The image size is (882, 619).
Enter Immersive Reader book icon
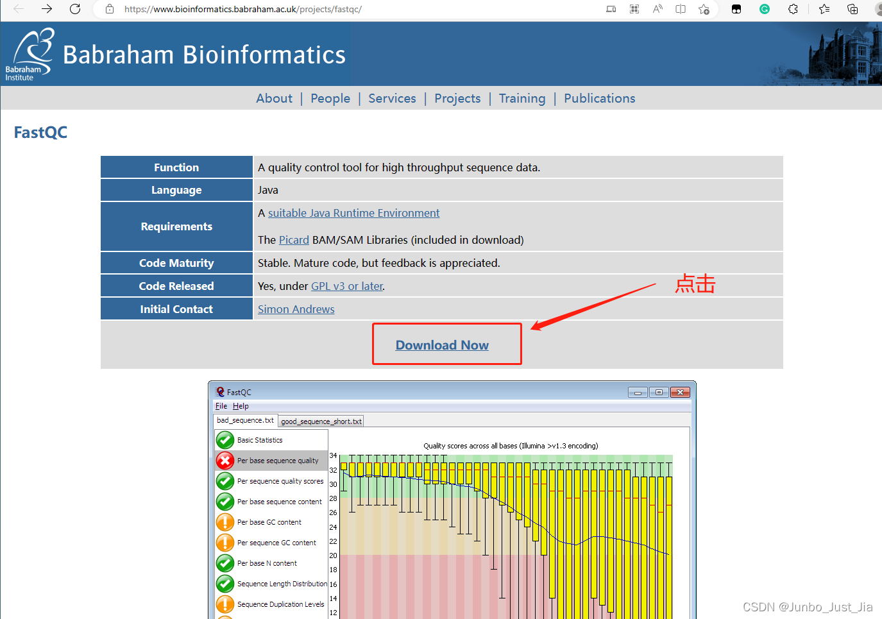pyautogui.click(x=681, y=9)
